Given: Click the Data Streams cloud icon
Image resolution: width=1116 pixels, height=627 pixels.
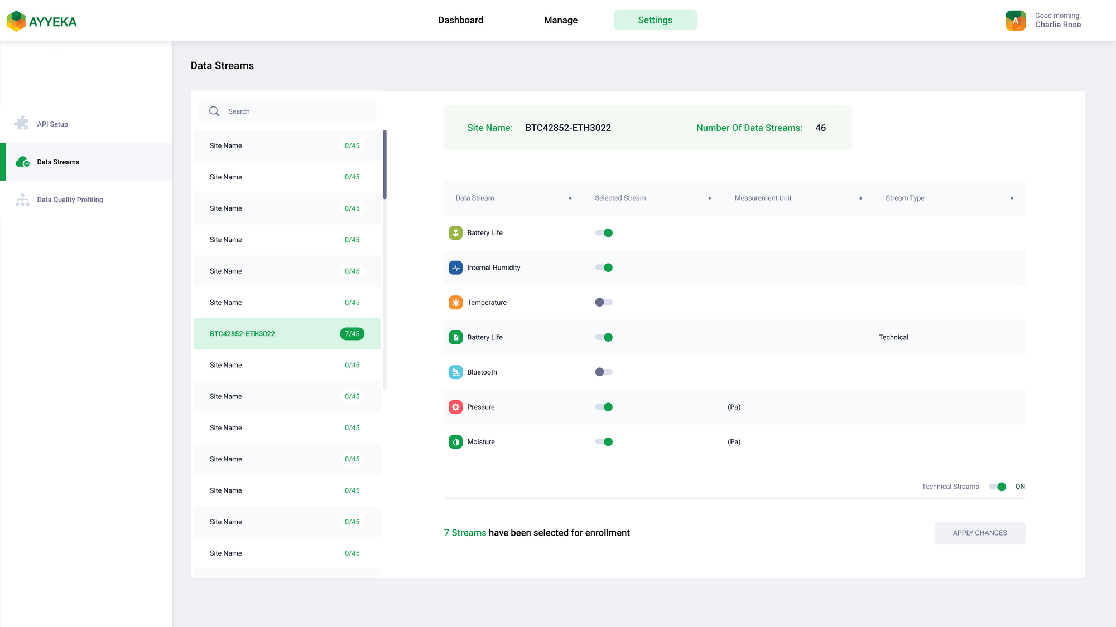Looking at the screenshot, I should 22,162.
